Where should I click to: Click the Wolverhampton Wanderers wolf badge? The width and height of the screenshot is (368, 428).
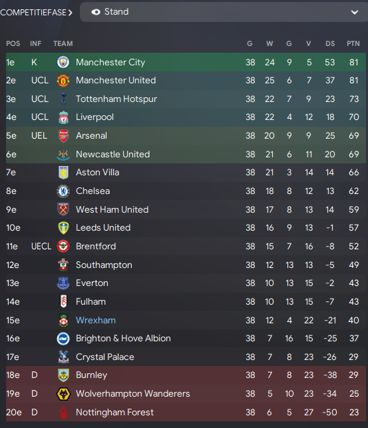pyautogui.click(x=63, y=394)
